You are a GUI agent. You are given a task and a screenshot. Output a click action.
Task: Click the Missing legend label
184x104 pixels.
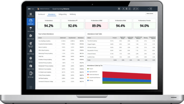91,80
